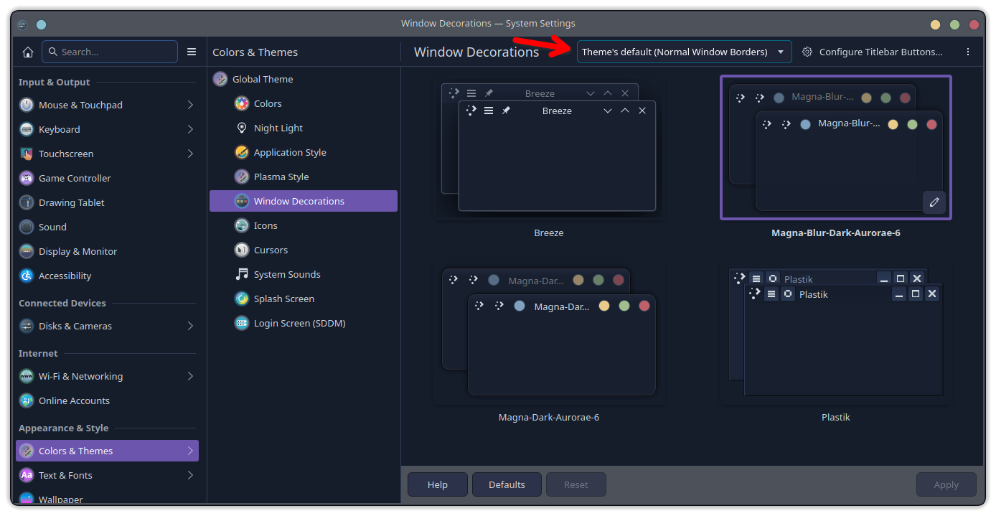Screen dimensions: 996x516
Task: Click the Icons settings icon
Action: coord(242,225)
